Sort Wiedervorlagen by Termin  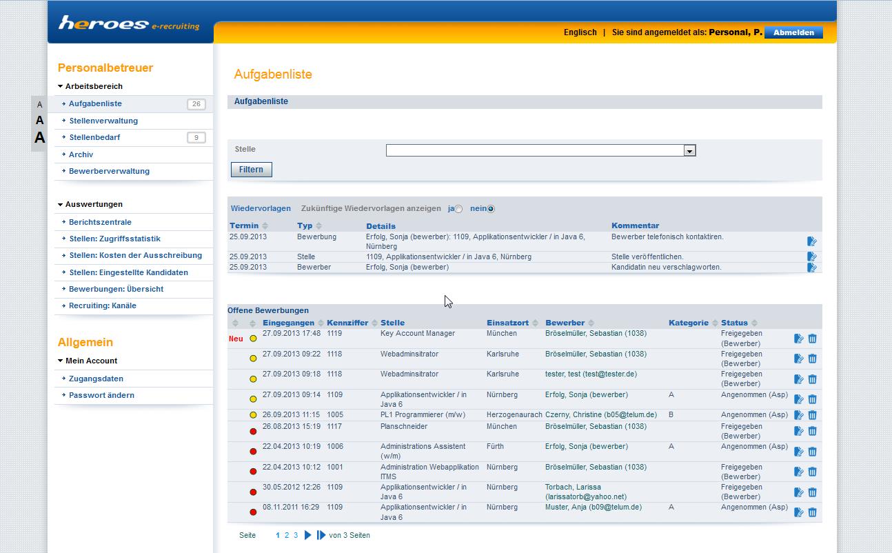(265, 226)
